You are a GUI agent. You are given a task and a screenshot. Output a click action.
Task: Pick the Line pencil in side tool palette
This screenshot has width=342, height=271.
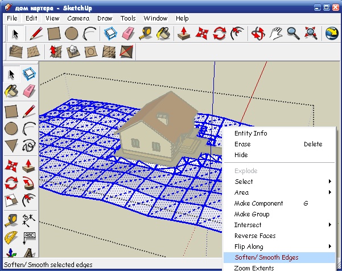[x=29, y=111]
